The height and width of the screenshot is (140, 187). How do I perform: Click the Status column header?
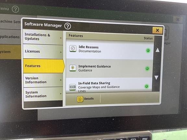[x=148, y=38]
